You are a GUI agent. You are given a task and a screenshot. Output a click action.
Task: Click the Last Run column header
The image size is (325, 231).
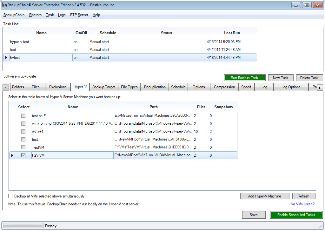(x=232, y=33)
